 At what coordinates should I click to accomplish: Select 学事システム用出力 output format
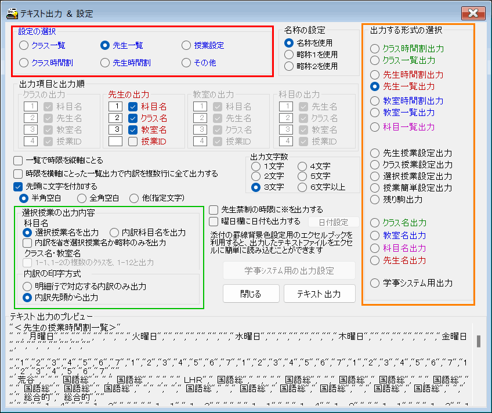point(375,283)
